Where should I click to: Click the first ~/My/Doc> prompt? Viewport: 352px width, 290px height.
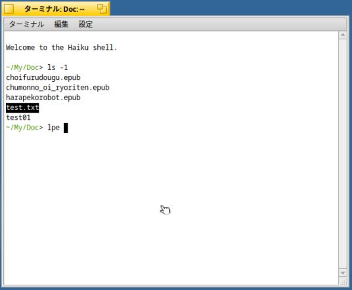pyautogui.click(x=24, y=67)
